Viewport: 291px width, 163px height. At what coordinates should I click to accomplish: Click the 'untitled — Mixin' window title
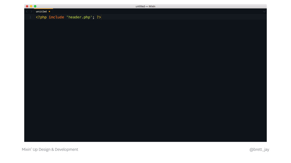coord(145,6)
